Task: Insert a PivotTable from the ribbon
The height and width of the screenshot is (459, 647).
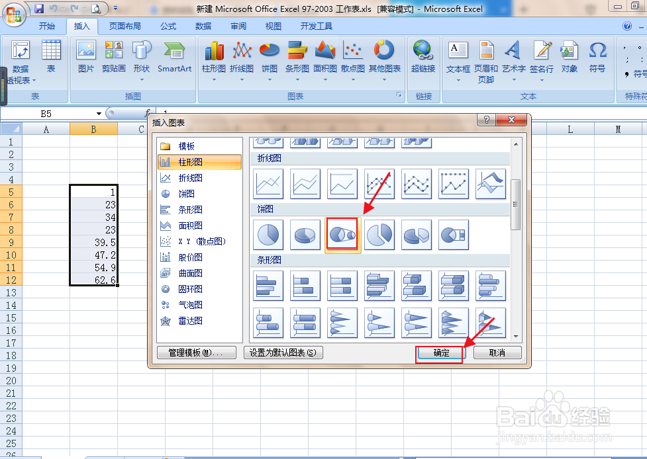Action: point(21,62)
